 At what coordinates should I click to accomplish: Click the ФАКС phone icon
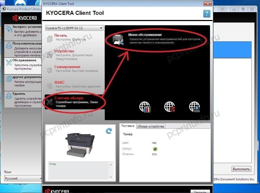pyautogui.click(x=49, y=86)
